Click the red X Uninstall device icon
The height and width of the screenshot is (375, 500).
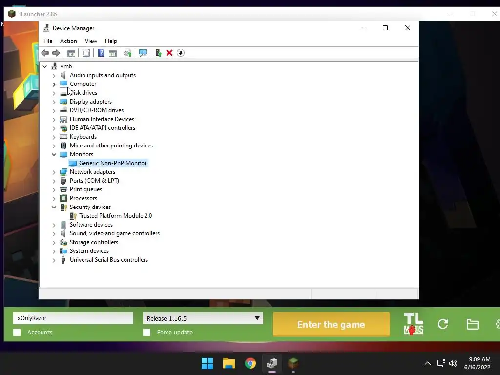click(169, 53)
